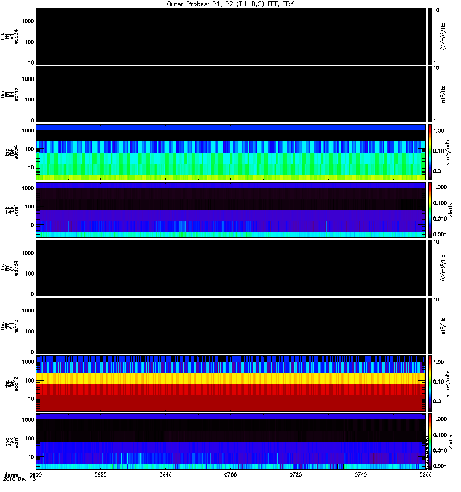Select the 0600 time axis label

36,474
